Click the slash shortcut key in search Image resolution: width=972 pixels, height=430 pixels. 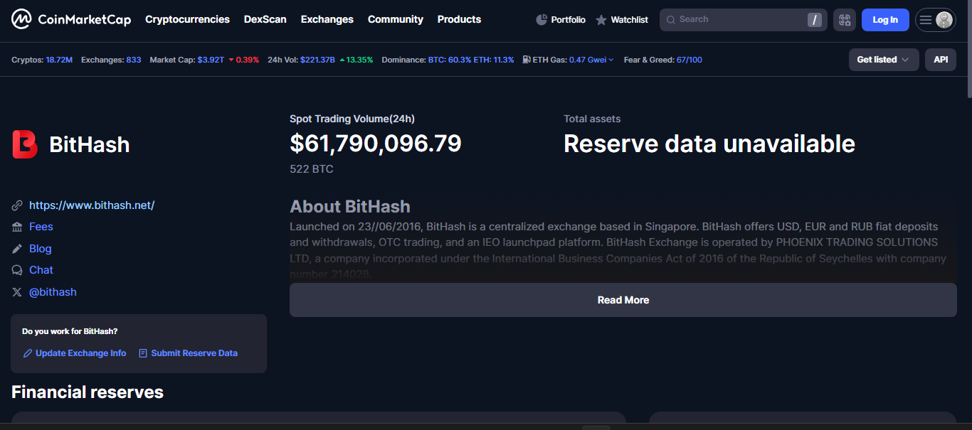(815, 20)
